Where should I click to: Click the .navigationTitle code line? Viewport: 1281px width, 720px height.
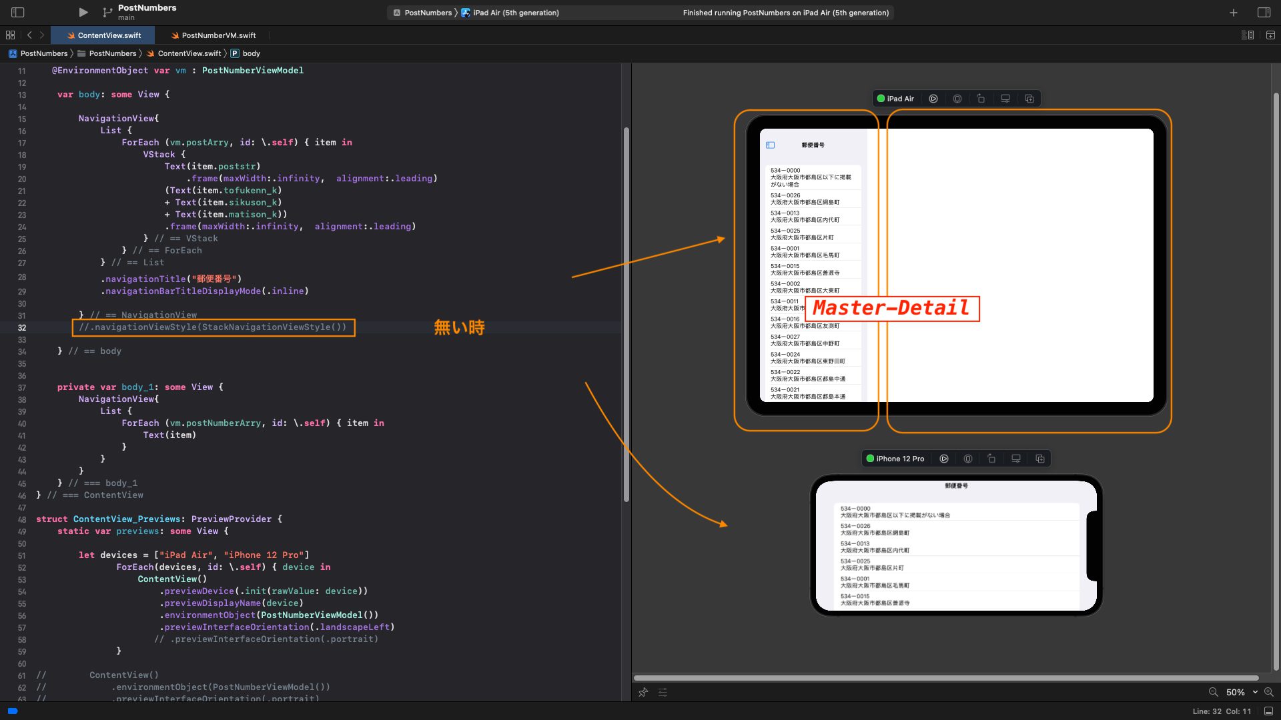171,279
